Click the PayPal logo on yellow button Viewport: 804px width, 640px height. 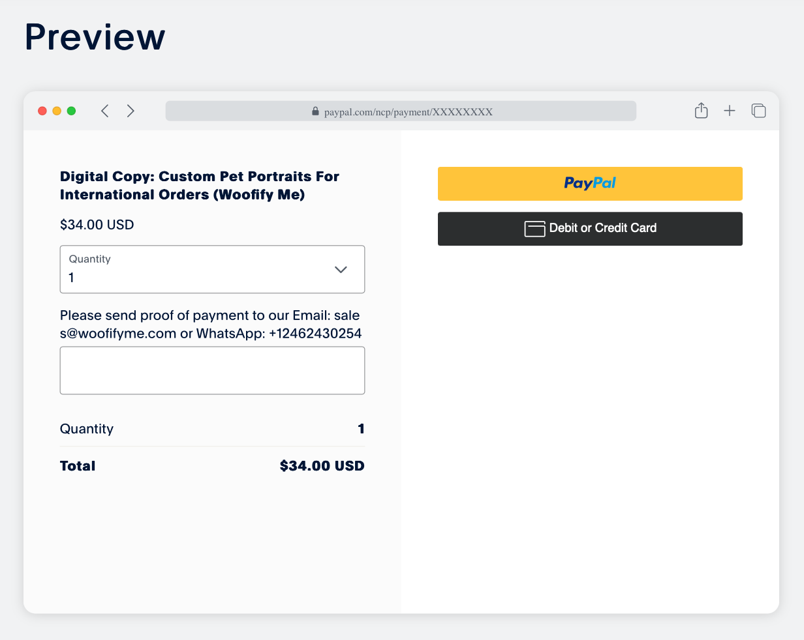(590, 183)
